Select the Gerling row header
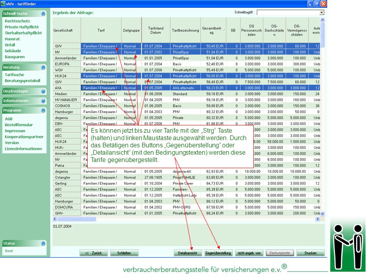Screen dimensions: 369x277 [66, 184]
